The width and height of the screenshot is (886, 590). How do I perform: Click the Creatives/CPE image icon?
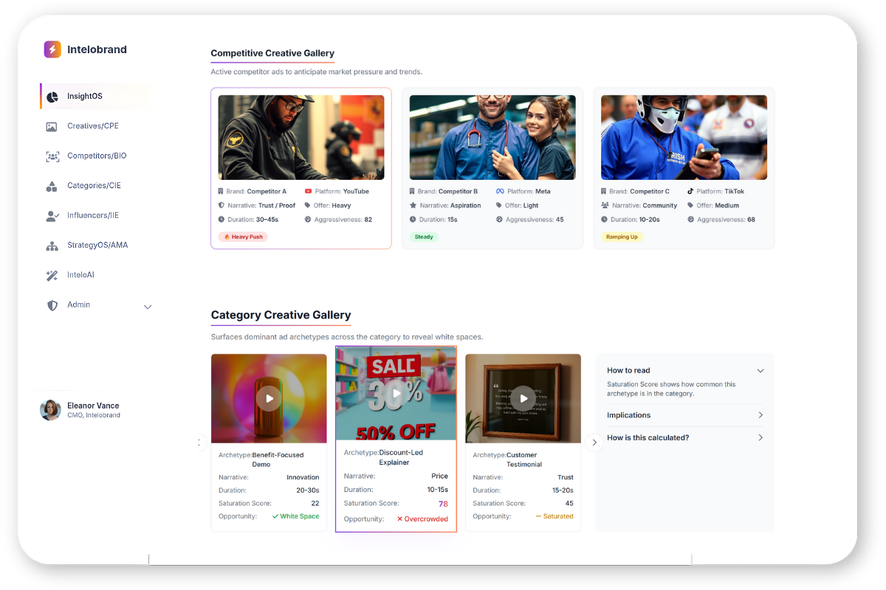click(x=52, y=126)
